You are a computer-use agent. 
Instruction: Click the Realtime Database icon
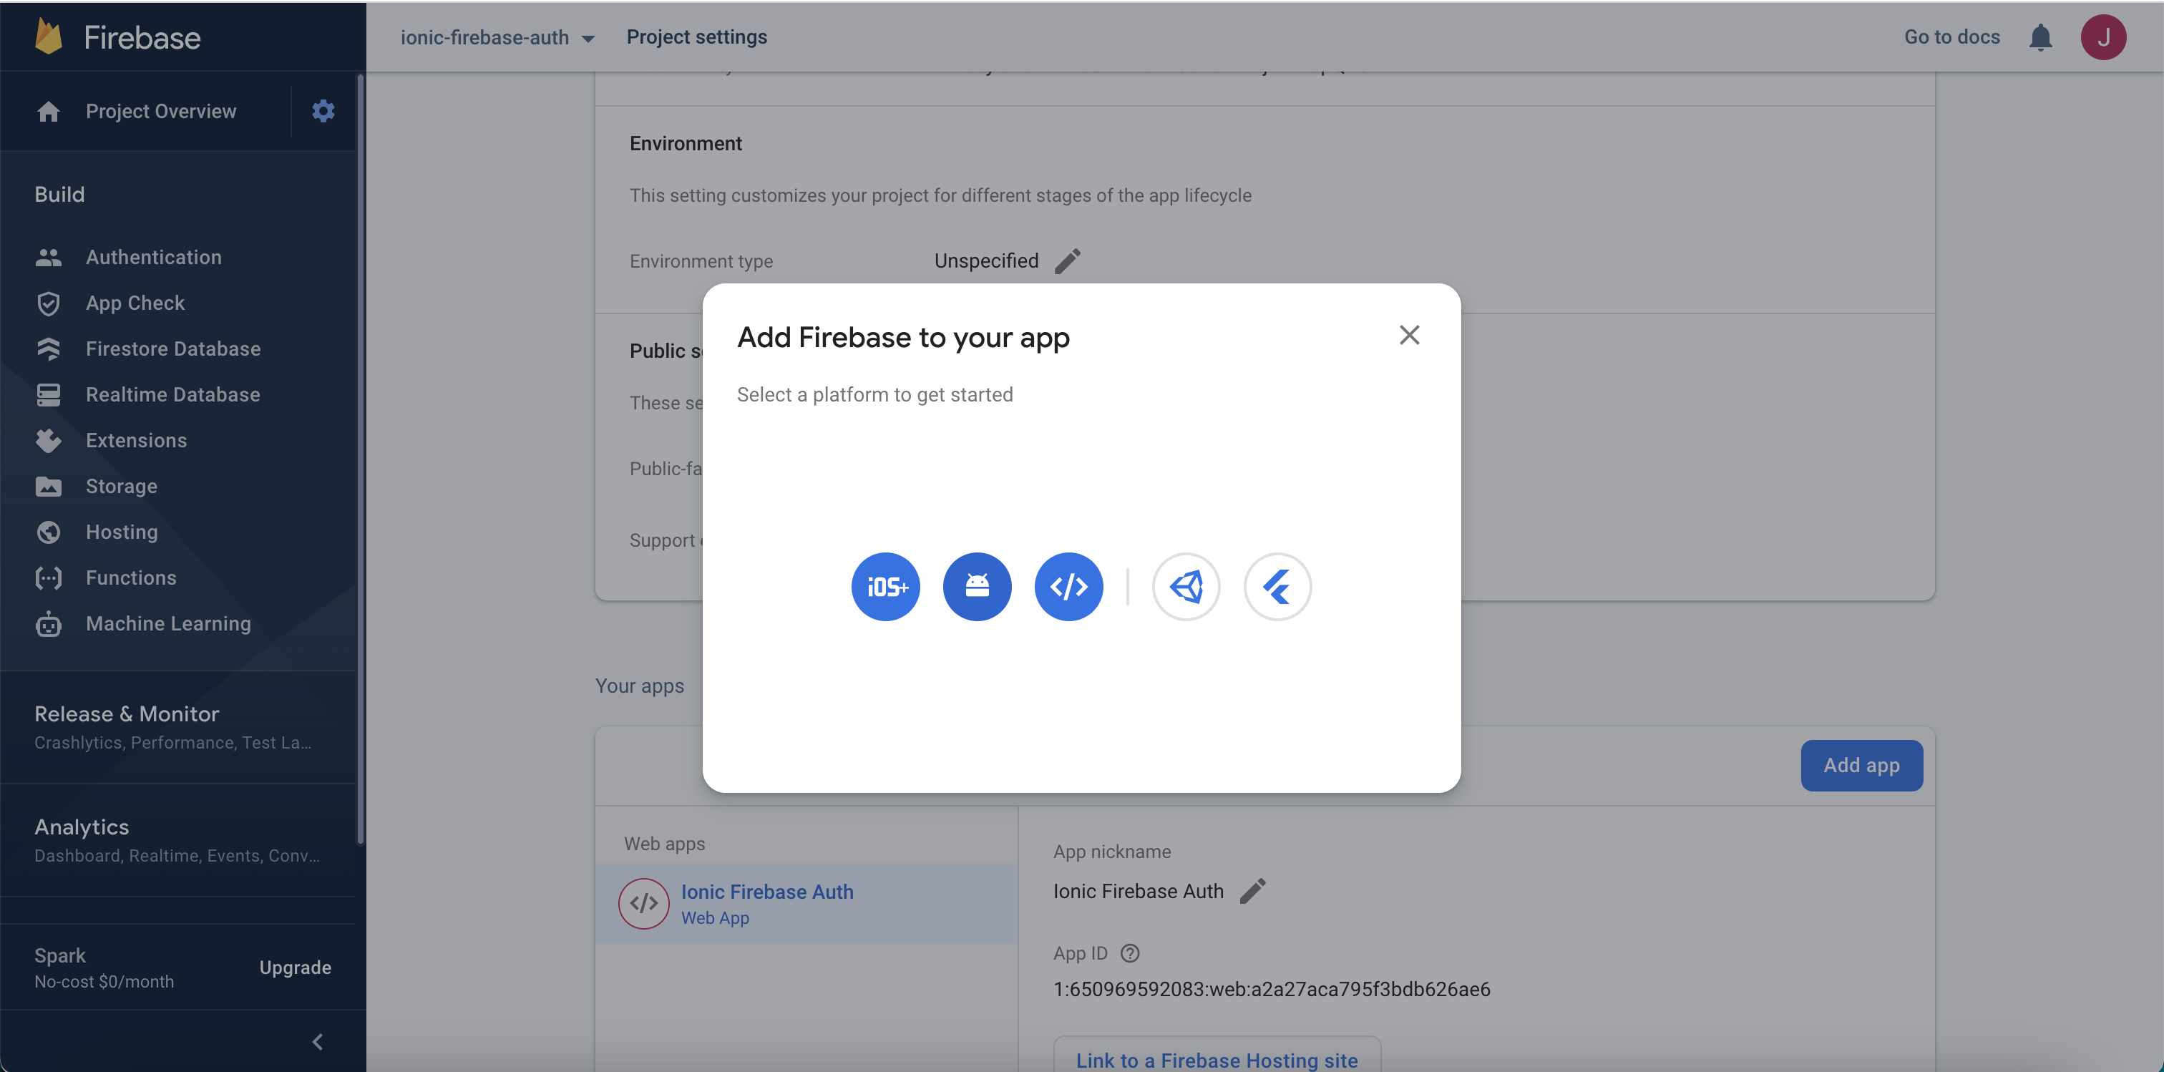[49, 395]
